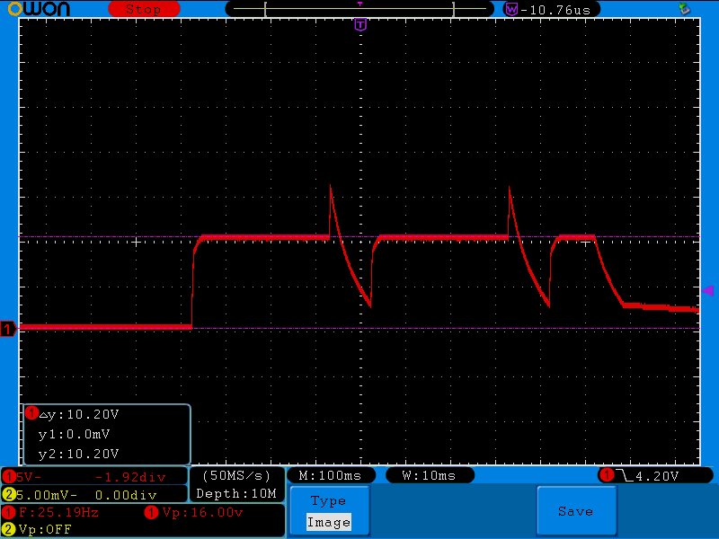Viewport: 719px width, 539px height.
Task: Click the Depth:10M memory depth readout
Action: click(236, 493)
